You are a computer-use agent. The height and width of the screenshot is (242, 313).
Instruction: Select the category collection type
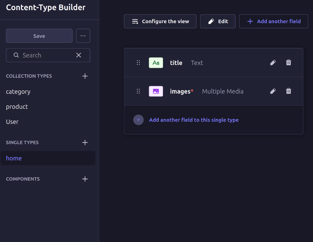pyautogui.click(x=18, y=92)
